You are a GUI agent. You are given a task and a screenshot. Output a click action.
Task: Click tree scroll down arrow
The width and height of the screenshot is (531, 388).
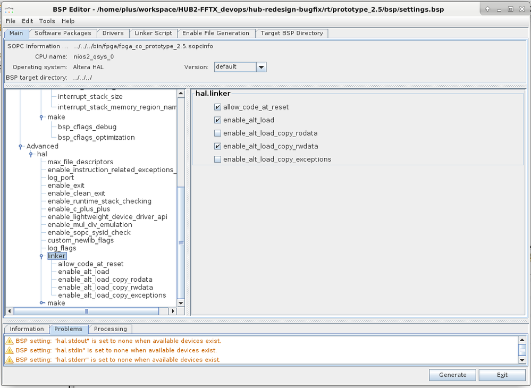[181, 303]
